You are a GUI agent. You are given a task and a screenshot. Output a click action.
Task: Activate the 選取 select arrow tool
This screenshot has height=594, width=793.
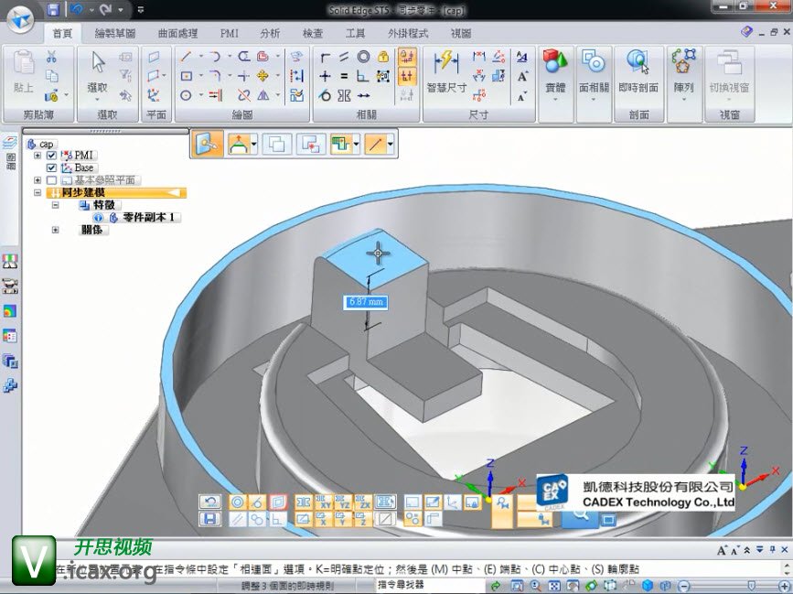tap(98, 72)
